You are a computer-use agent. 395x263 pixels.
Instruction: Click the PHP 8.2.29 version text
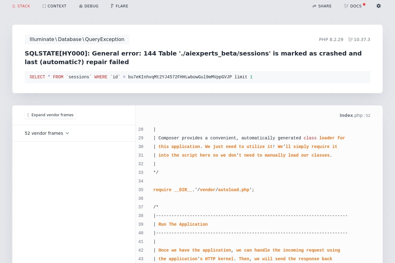coord(331,39)
